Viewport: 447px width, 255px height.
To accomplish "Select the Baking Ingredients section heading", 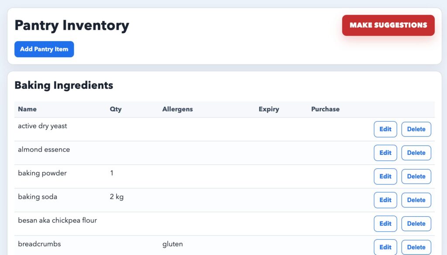I will pos(64,85).
